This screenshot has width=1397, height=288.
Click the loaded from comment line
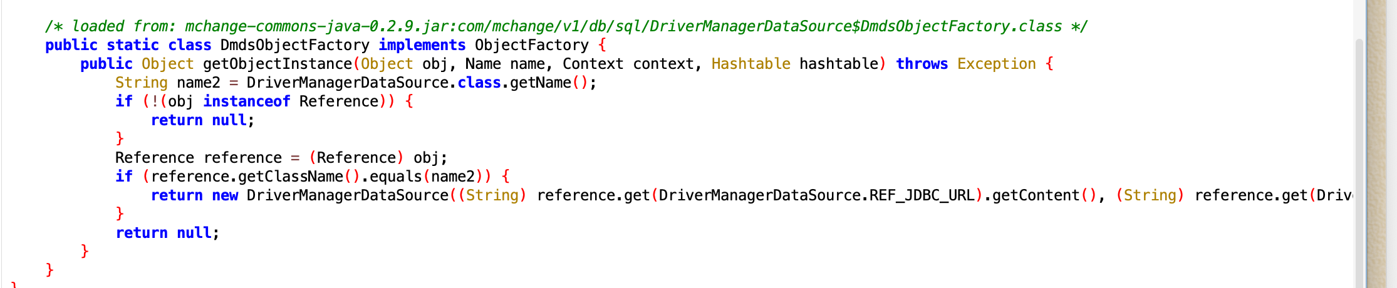pos(566,26)
